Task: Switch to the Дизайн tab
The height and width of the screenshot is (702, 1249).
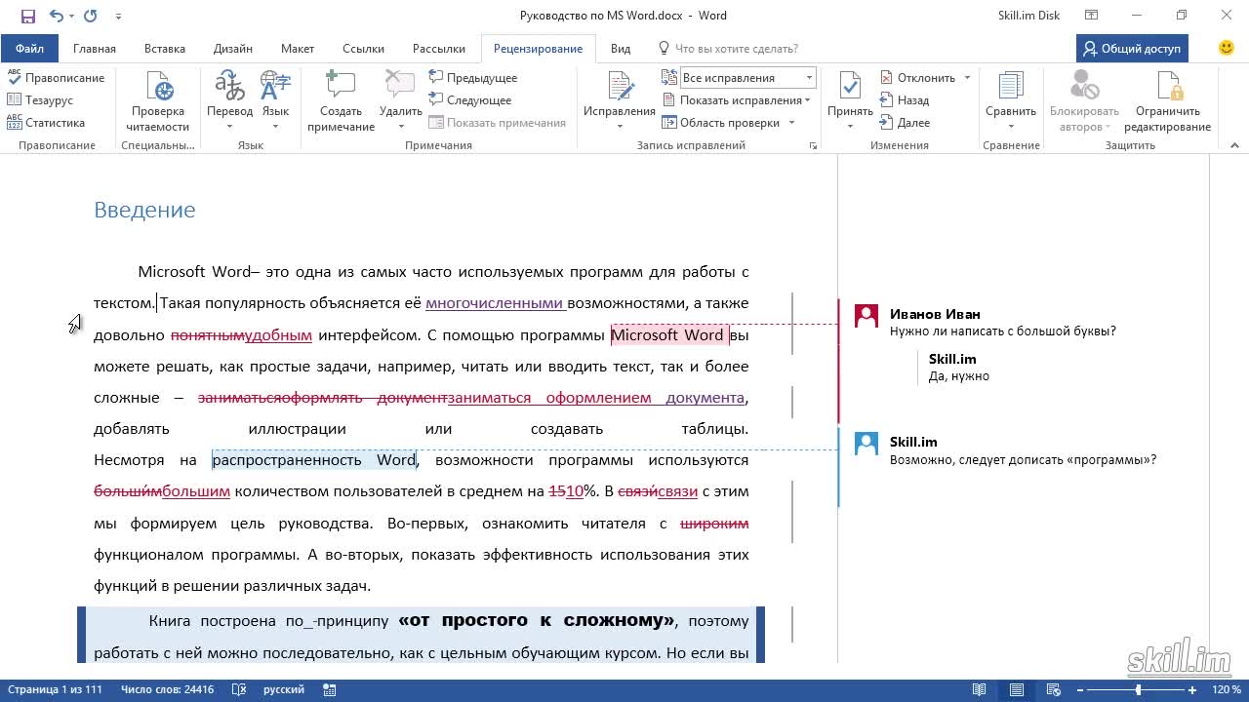Action: 233,49
